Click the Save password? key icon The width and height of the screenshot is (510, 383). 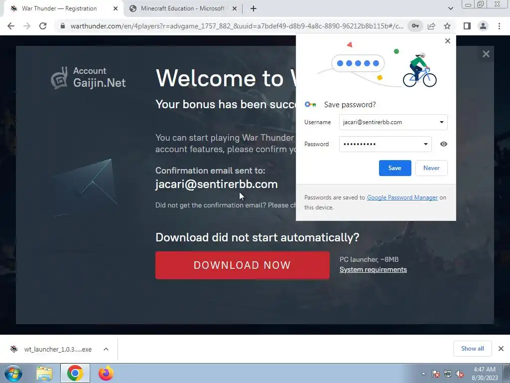pos(310,104)
